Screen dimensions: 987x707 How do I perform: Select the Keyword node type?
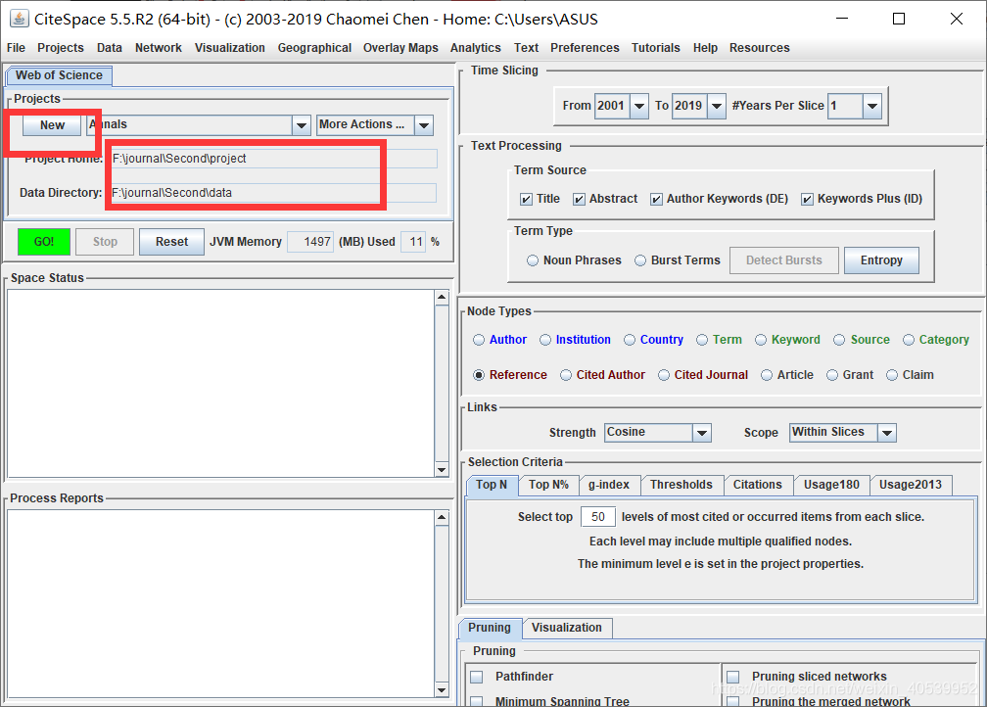coord(761,340)
